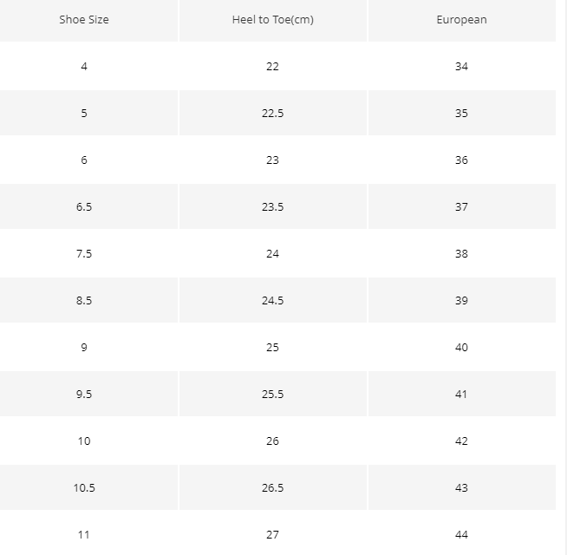Click the European column header
Image resolution: width=567 pixels, height=555 pixels.
coord(462,20)
